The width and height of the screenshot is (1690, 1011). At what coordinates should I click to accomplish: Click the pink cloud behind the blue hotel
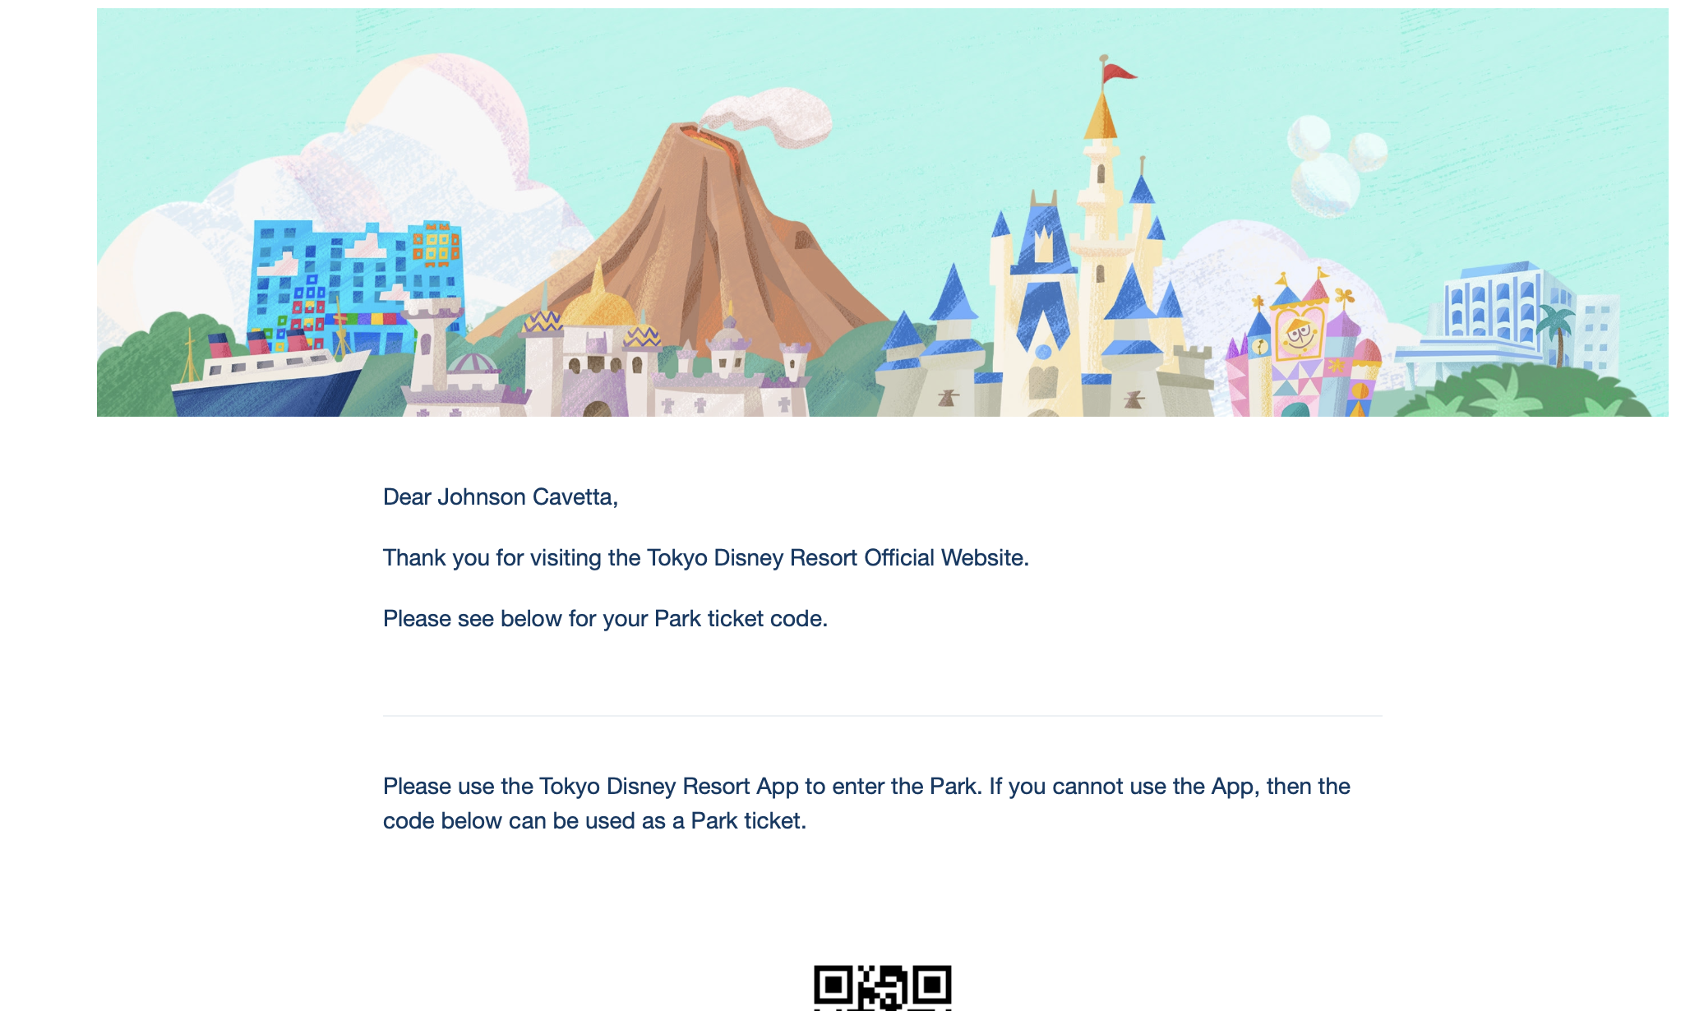click(436, 132)
